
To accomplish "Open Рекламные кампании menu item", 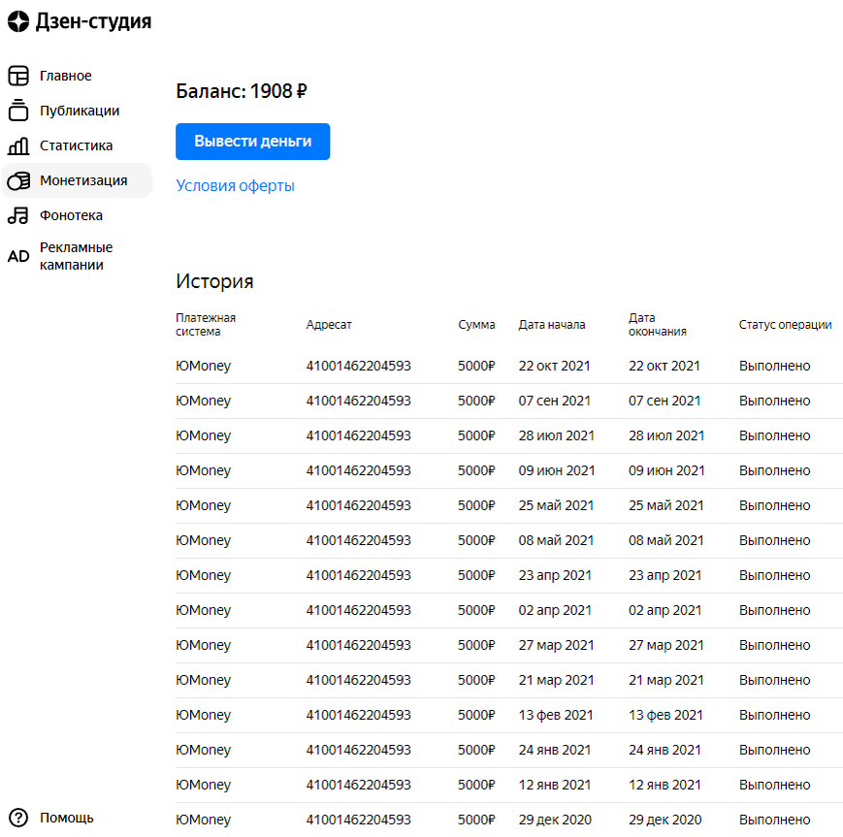I will click(77, 256).
